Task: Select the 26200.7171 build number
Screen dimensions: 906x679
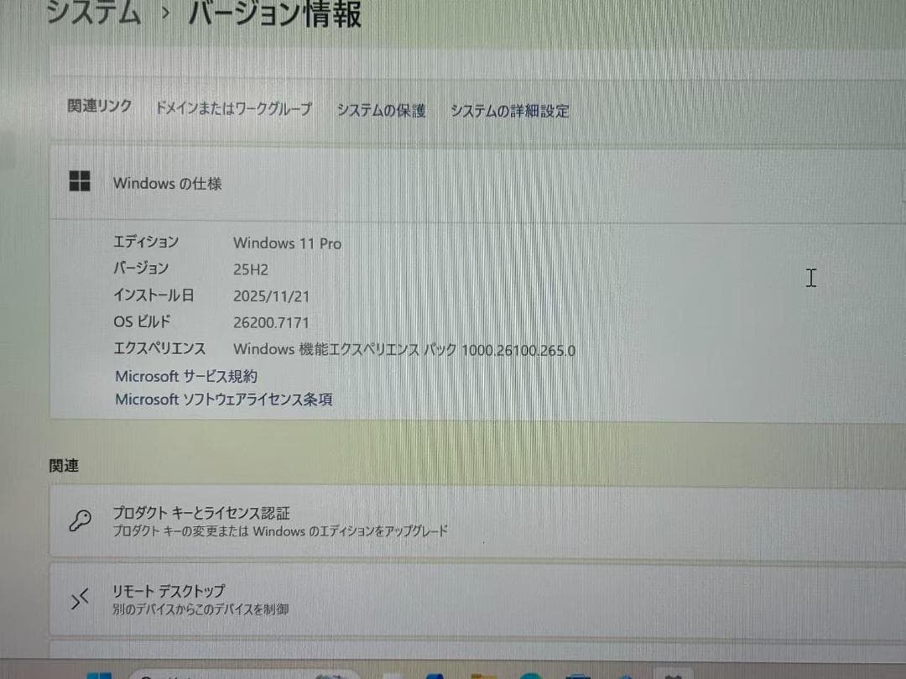Action: [x=271, y=322]
